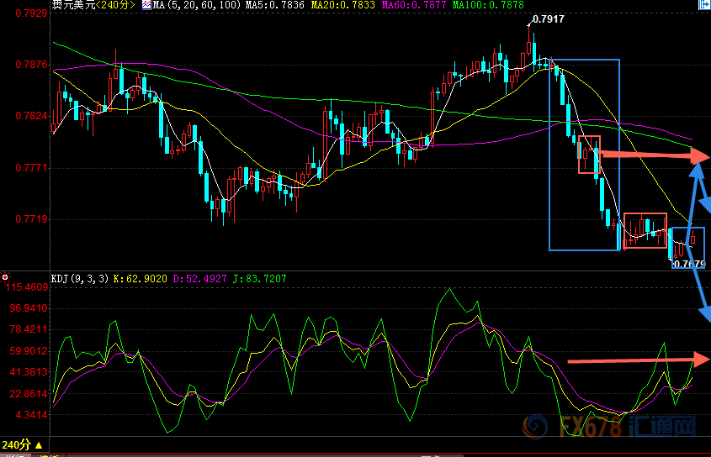Click the 0.7679 low price marker
The width and height of the screenshot is (711, 457).
pos(688,264)
